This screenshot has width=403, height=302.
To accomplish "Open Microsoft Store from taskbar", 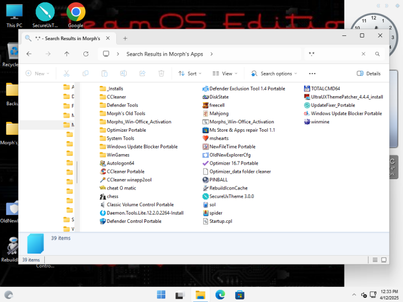I will coord(239,295).
